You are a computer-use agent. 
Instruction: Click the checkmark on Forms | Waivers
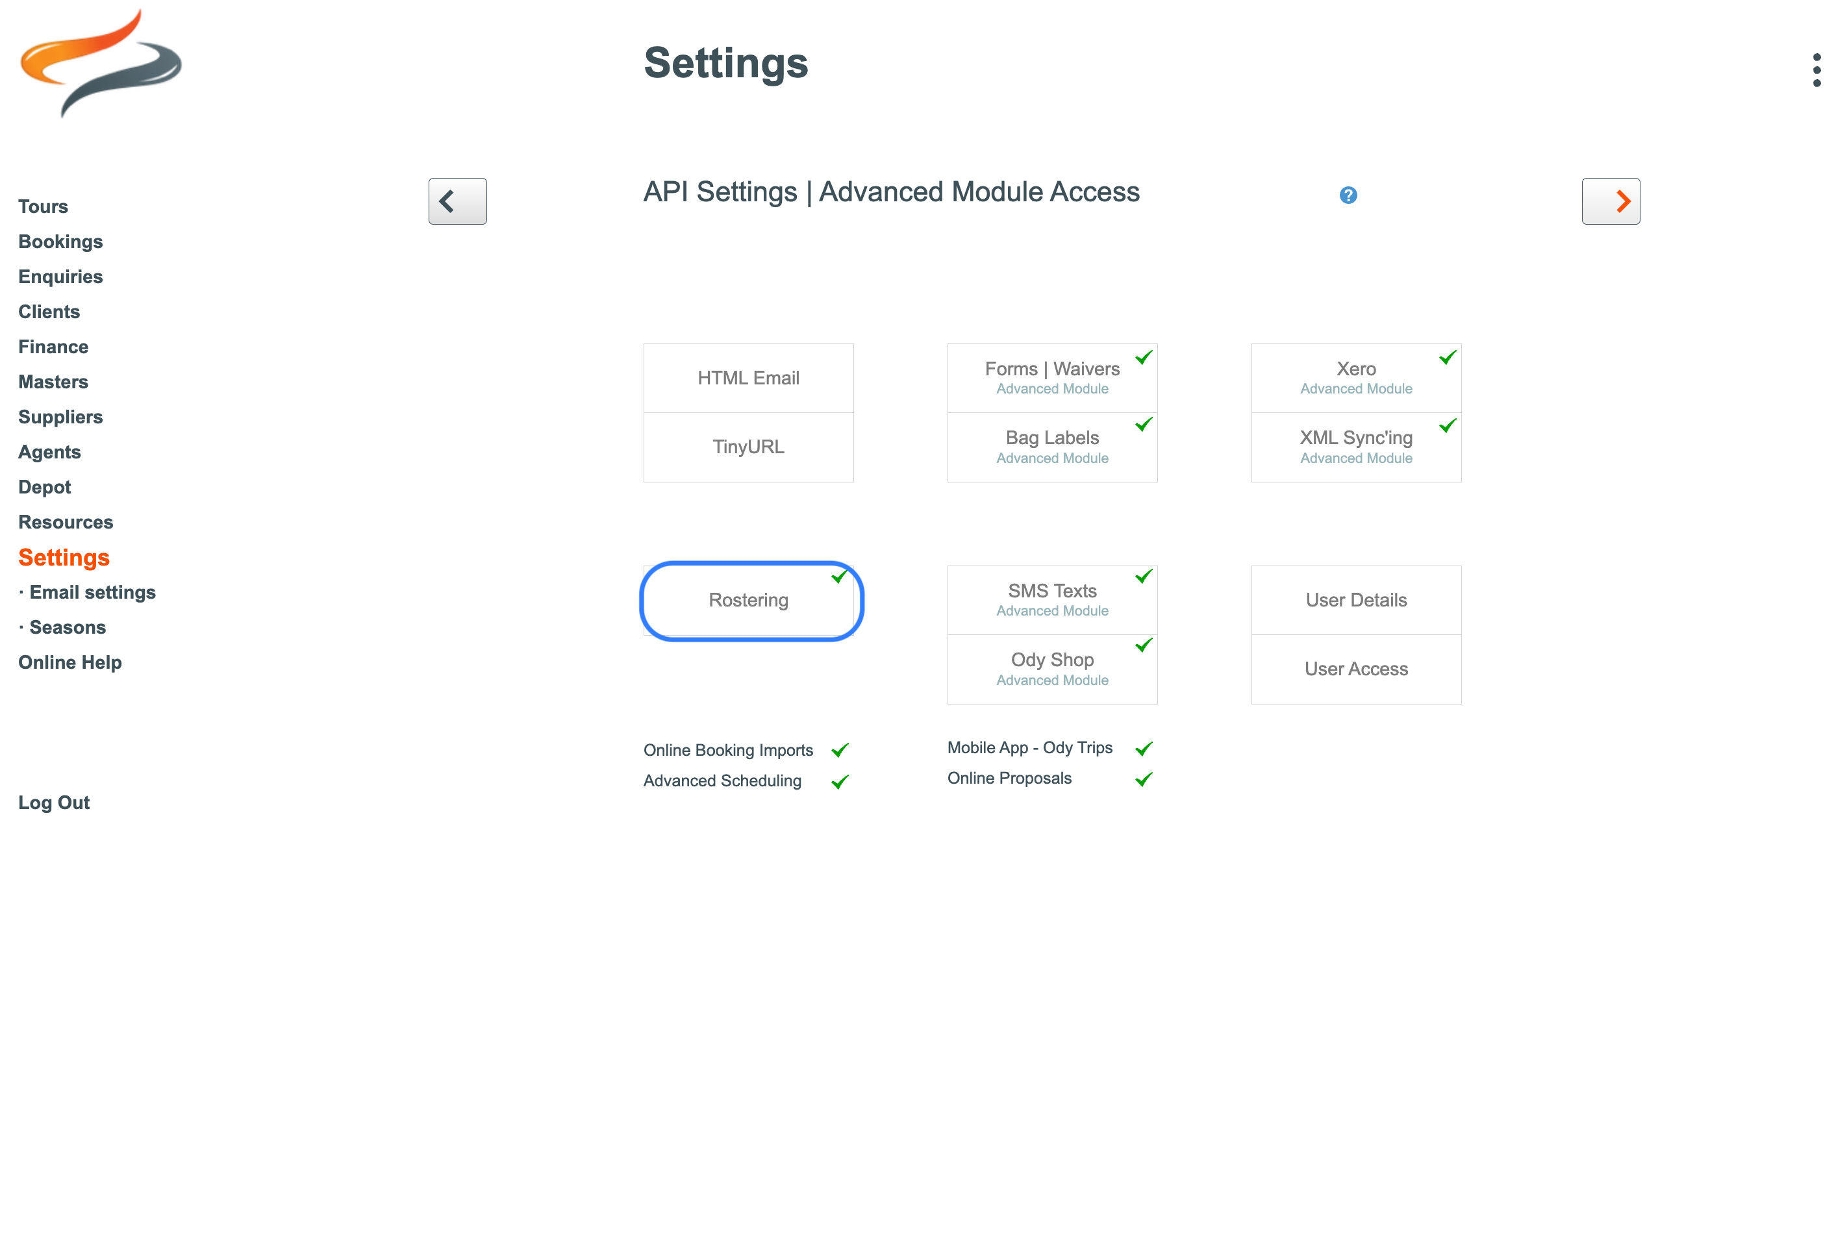click(x=1144, y=358)
